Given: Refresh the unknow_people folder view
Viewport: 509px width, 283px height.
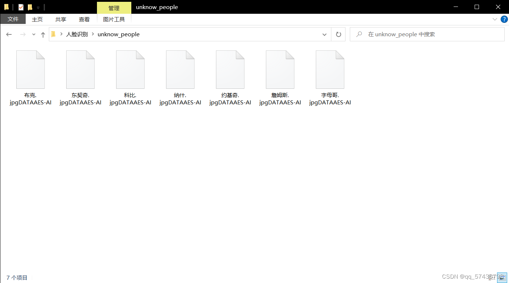Looking at the screenshot, I should pyautogui.click(x=338, y=34).
